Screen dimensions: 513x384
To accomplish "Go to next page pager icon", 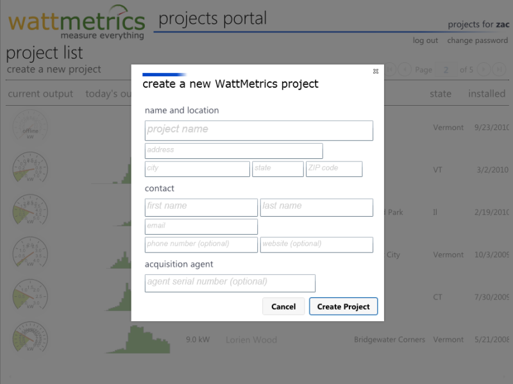I will pyautogui.click(x=484, y=69).
